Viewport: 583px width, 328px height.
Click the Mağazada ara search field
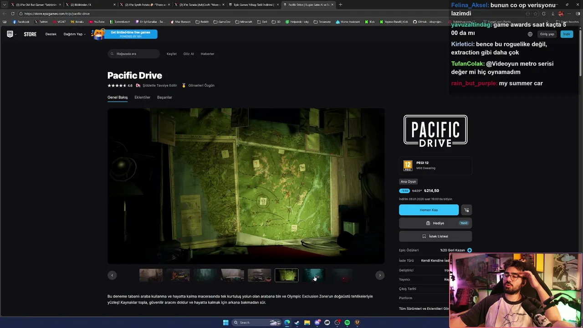point(134,54)
